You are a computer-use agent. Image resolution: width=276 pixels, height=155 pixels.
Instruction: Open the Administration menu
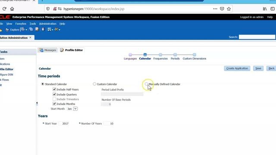click(x=48, y=24)
